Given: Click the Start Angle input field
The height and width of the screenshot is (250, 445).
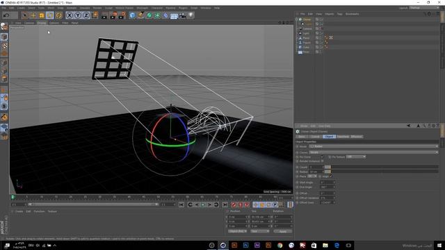Looking at the screenshot, I should (x=327, y=182).
